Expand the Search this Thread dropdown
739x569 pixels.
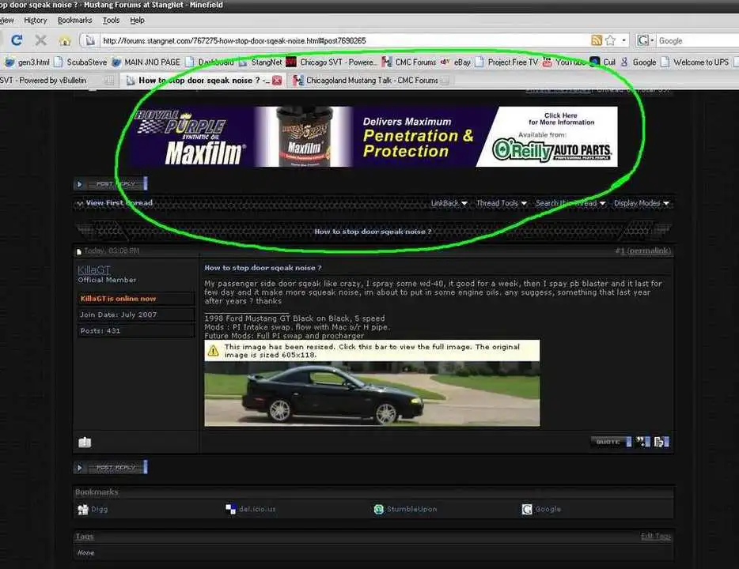point(570,203)
